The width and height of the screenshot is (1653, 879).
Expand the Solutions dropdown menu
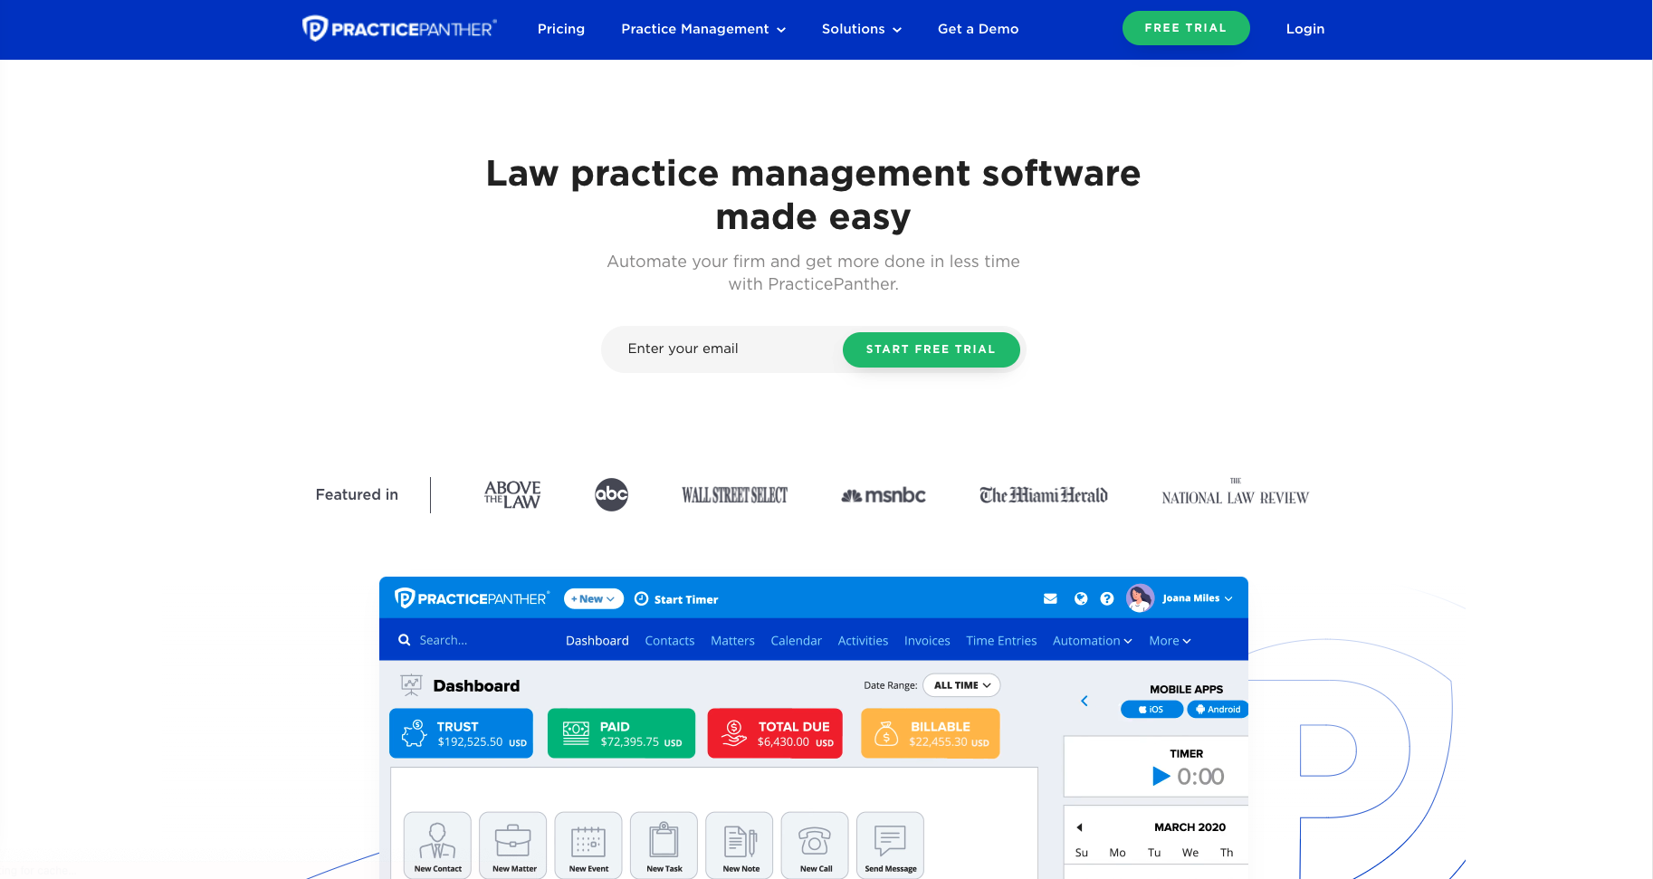tap(862, 29)
